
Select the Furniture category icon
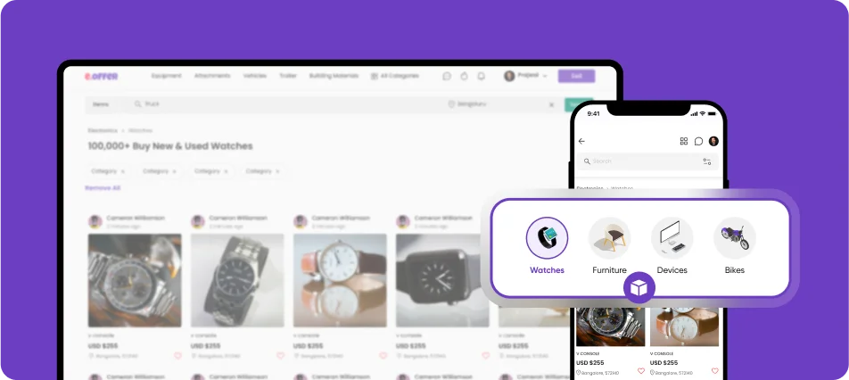(610, 238)
